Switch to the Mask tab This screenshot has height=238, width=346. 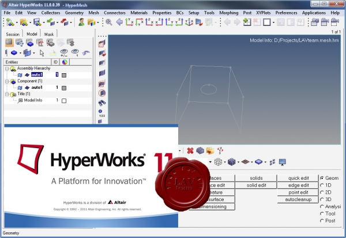(49, 34)
